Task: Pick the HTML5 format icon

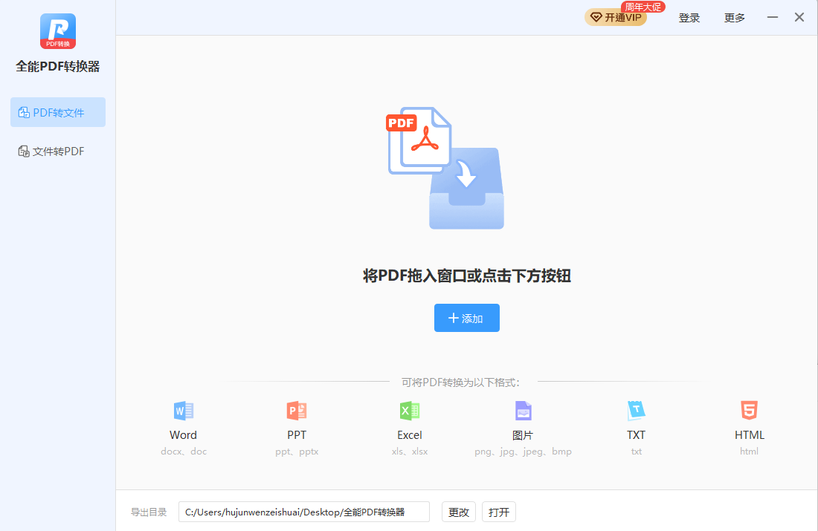Action: point(749,411)
